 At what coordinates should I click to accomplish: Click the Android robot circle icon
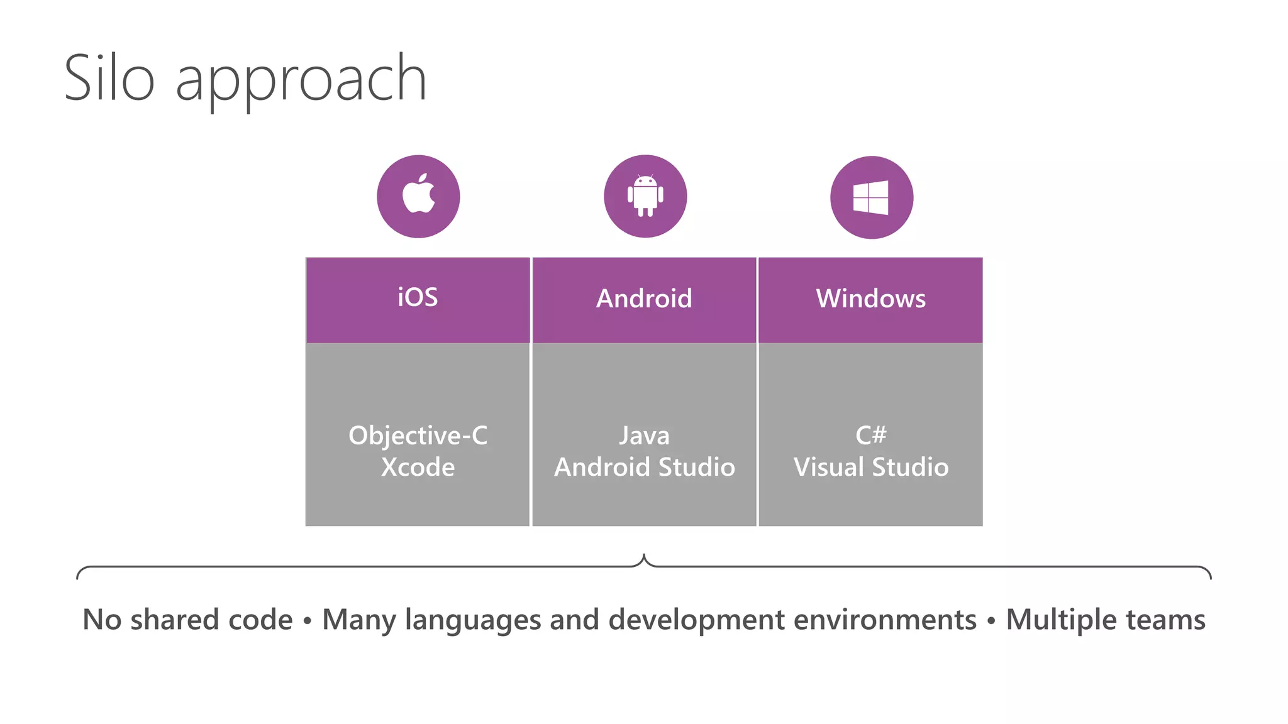point(645,197)
